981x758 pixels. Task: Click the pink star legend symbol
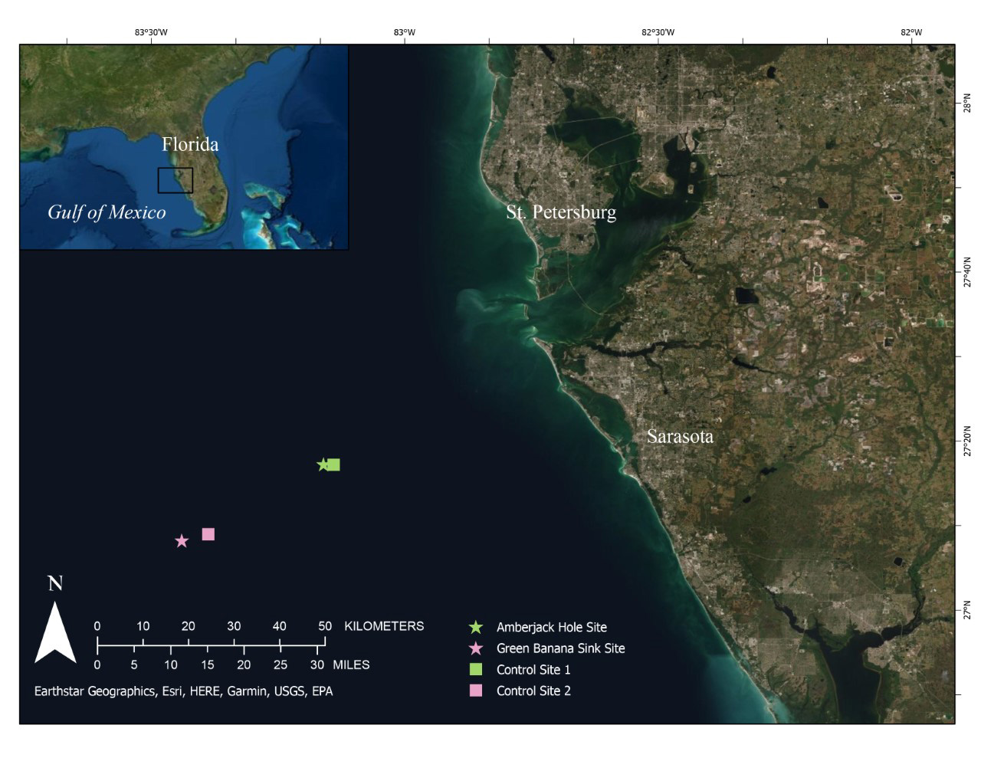pyautogui.click(x=477, y=648)
